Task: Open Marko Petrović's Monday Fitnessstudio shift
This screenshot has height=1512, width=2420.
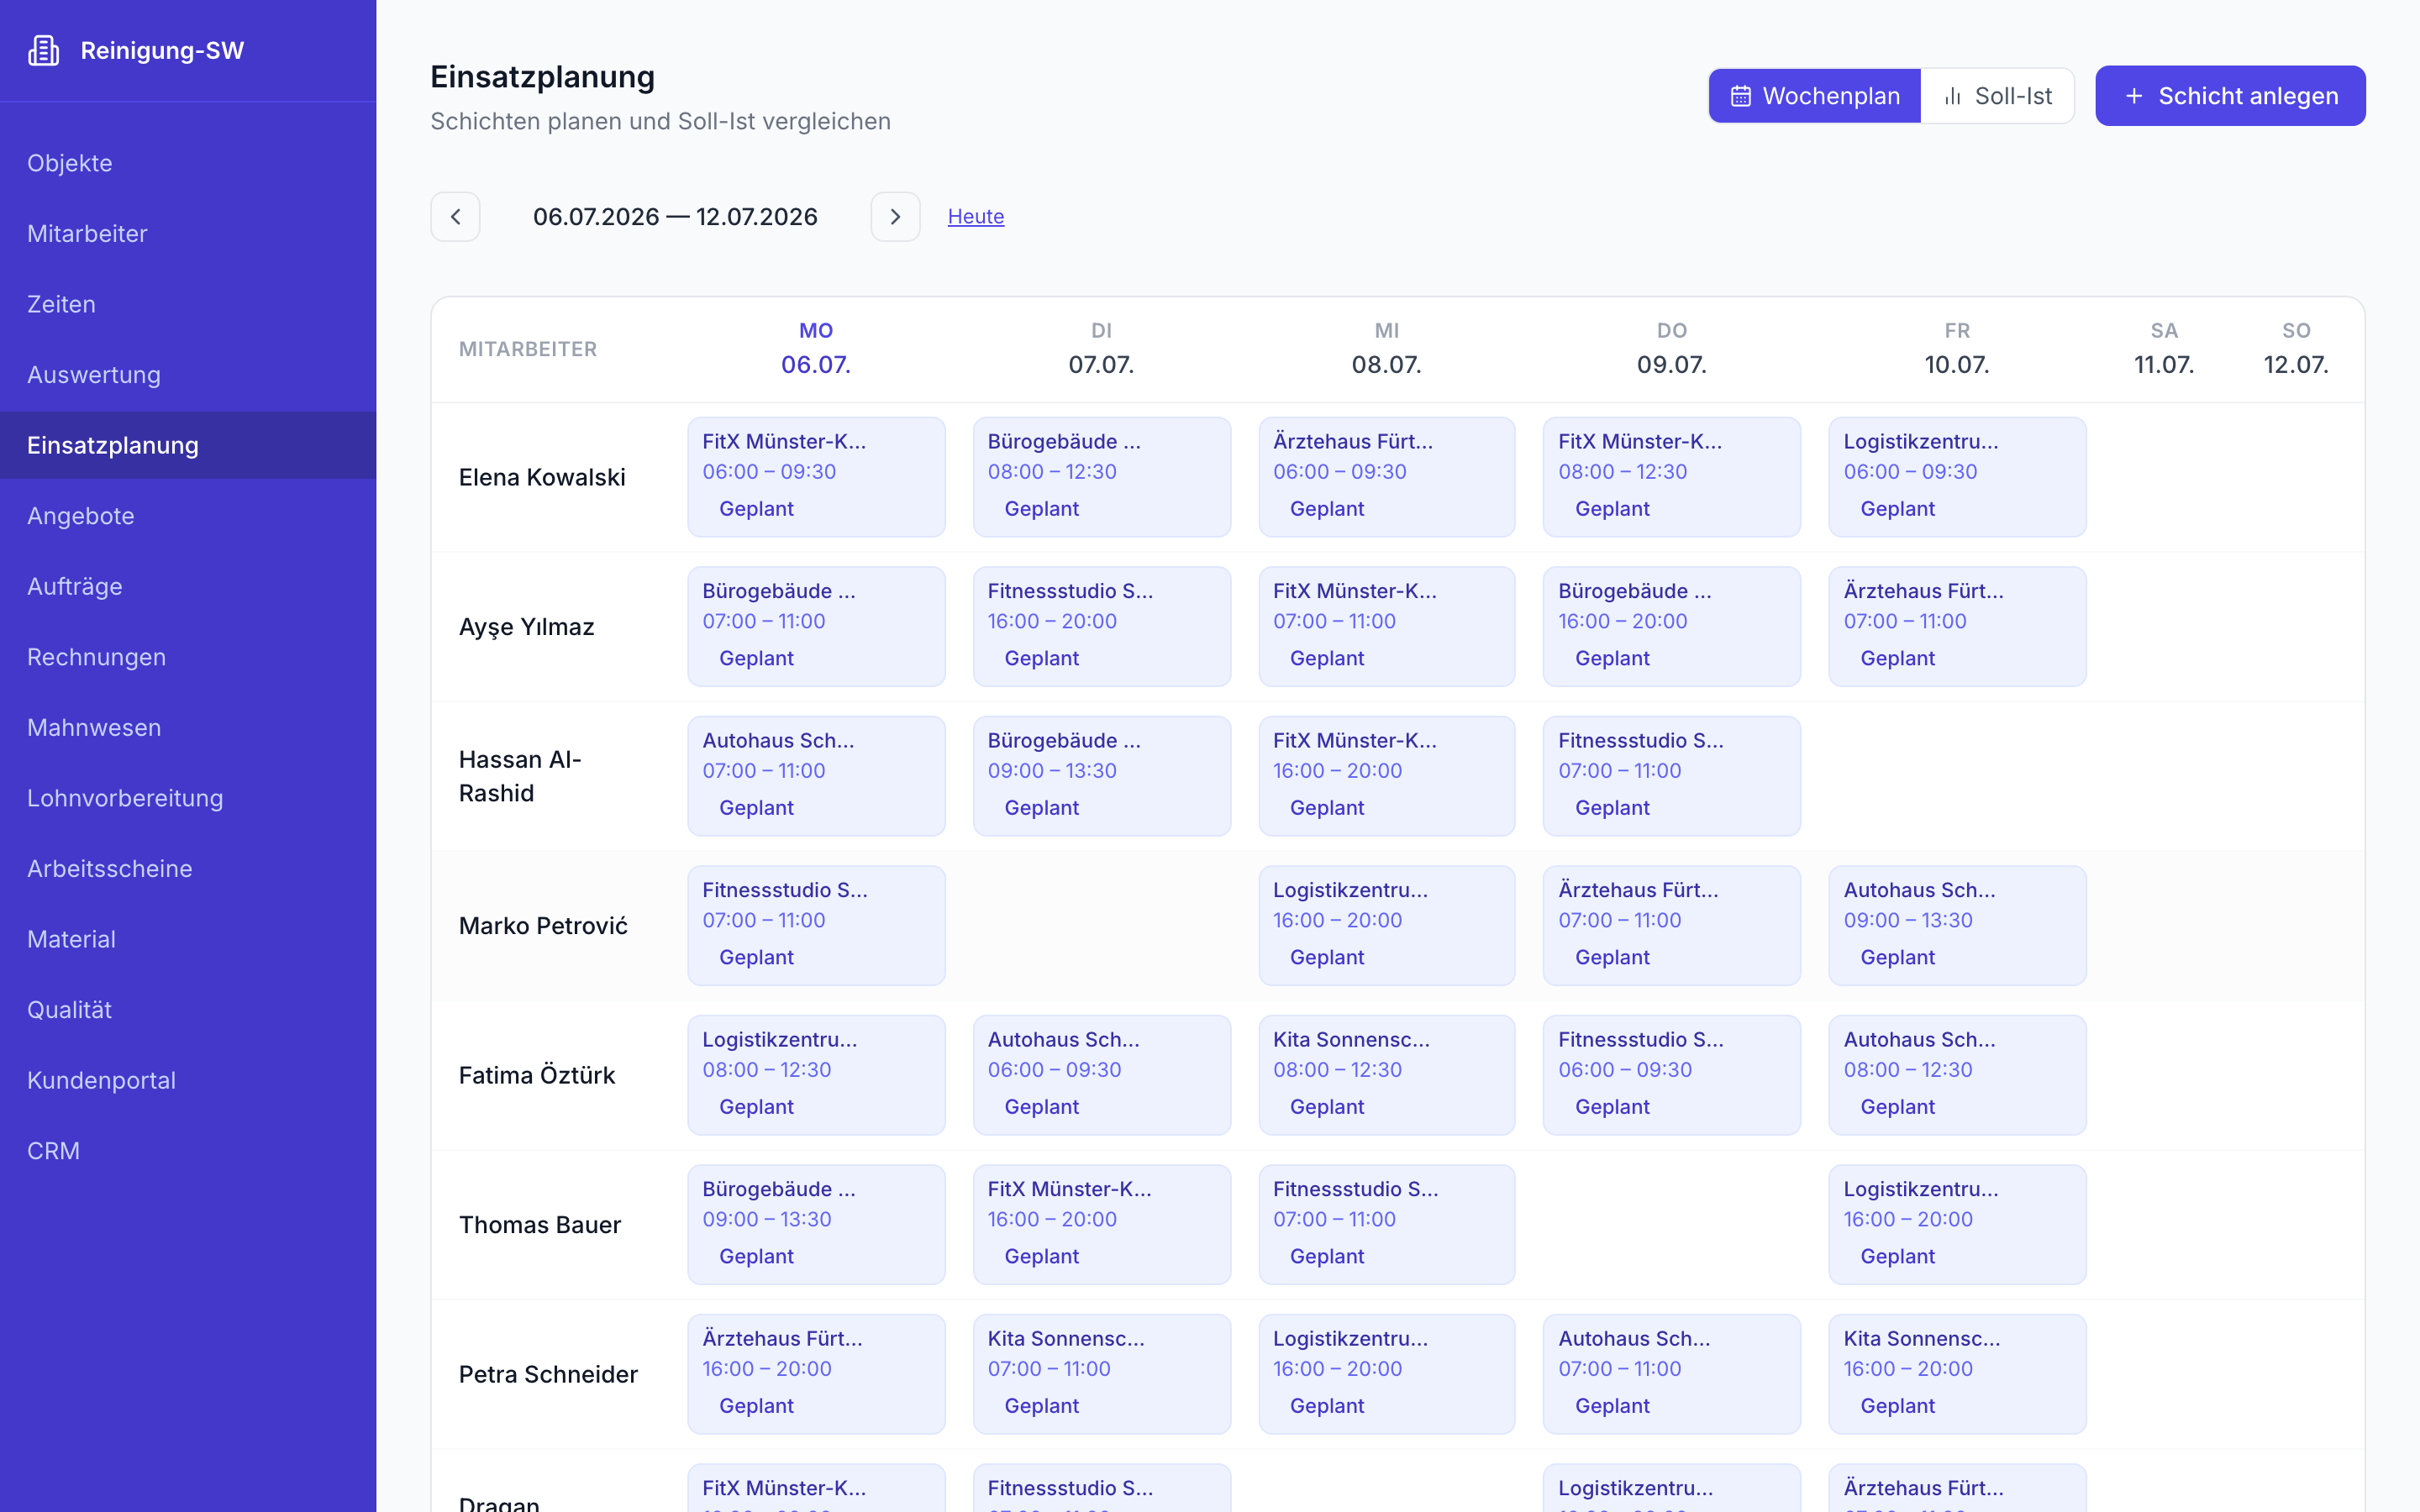Action: tap(816, 926)
